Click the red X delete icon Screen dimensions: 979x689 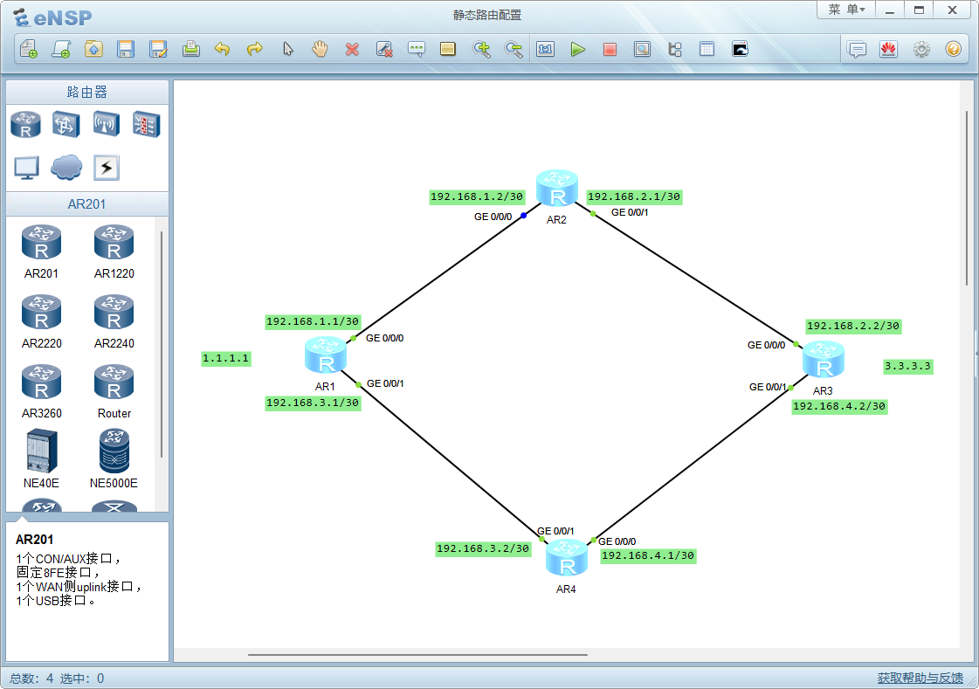point(352,49)
